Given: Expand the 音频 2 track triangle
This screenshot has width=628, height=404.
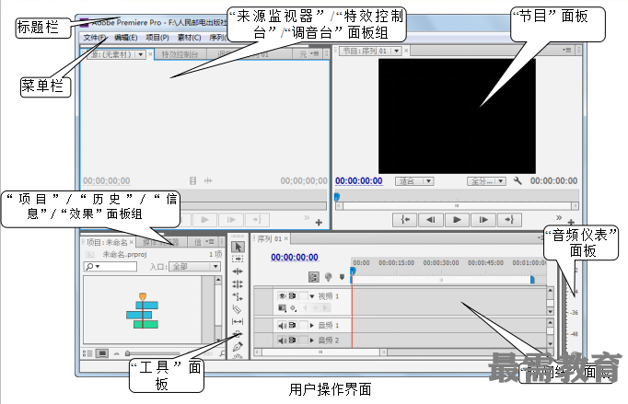Looking at the screenshot, I should [312, 341].
